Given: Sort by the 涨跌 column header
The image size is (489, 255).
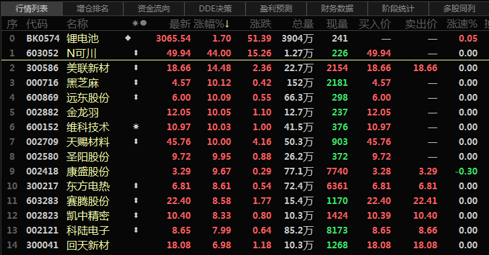Looking at the screenshot, I should 261,24.
